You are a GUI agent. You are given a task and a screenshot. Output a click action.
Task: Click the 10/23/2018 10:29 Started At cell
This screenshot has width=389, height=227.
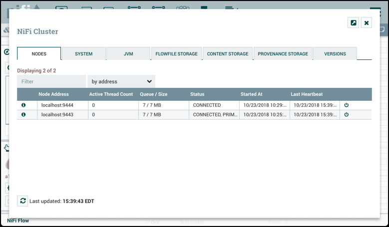pos(265,105)
